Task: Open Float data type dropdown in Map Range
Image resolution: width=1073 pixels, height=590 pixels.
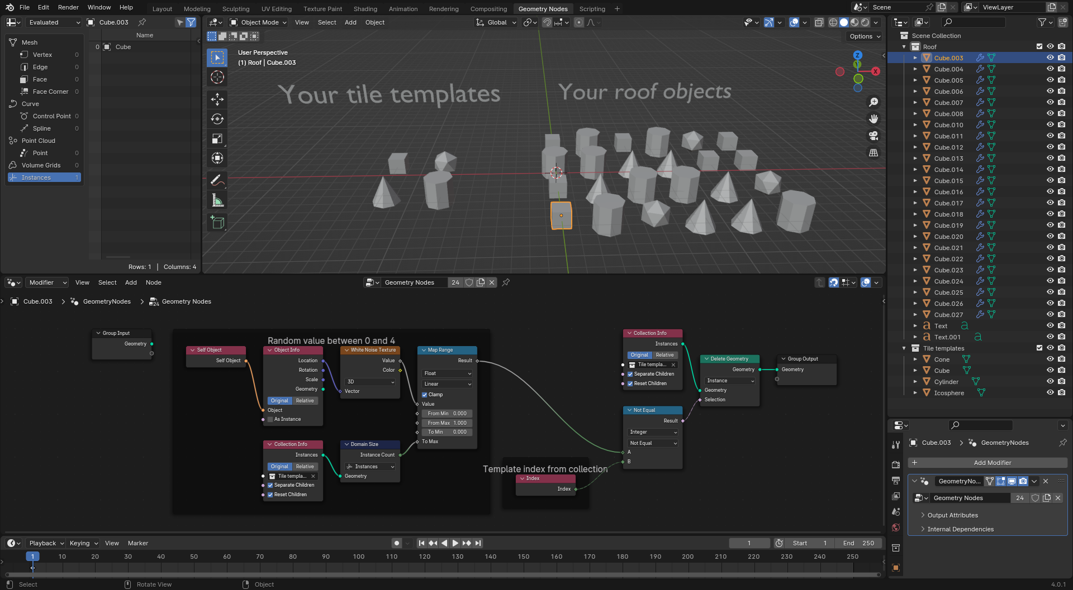Action: (448, 373)
